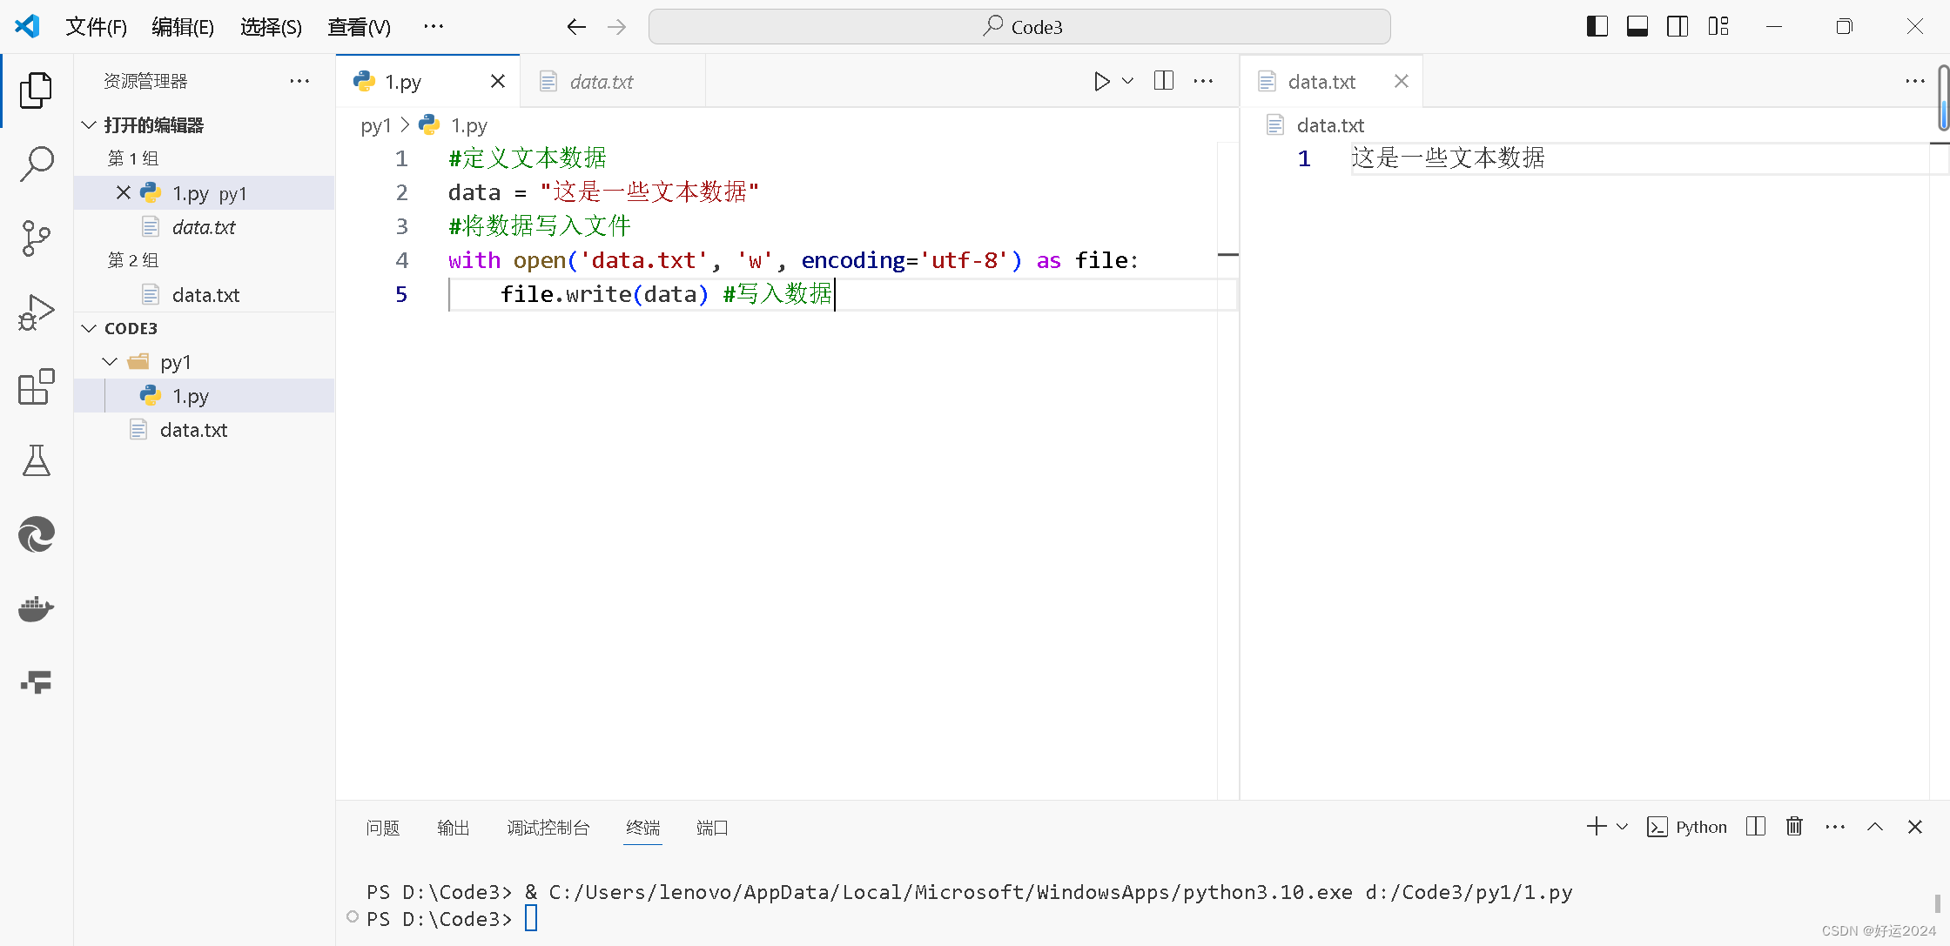Viewport: 1950px width, 946px height.
Task: Split the editor to the right
Action: (x=1164, y=82)
